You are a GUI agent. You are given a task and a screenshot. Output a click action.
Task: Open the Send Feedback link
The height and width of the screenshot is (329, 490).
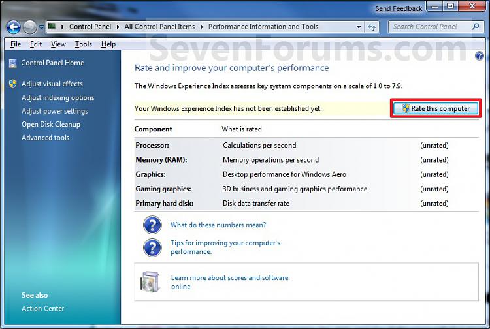tap(399, 8)
